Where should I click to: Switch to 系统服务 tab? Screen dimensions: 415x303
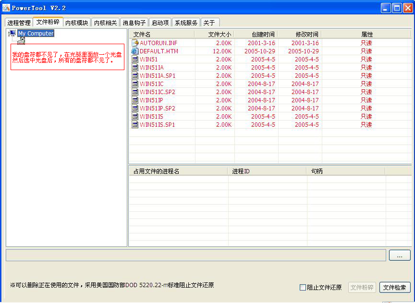(186, 23)
